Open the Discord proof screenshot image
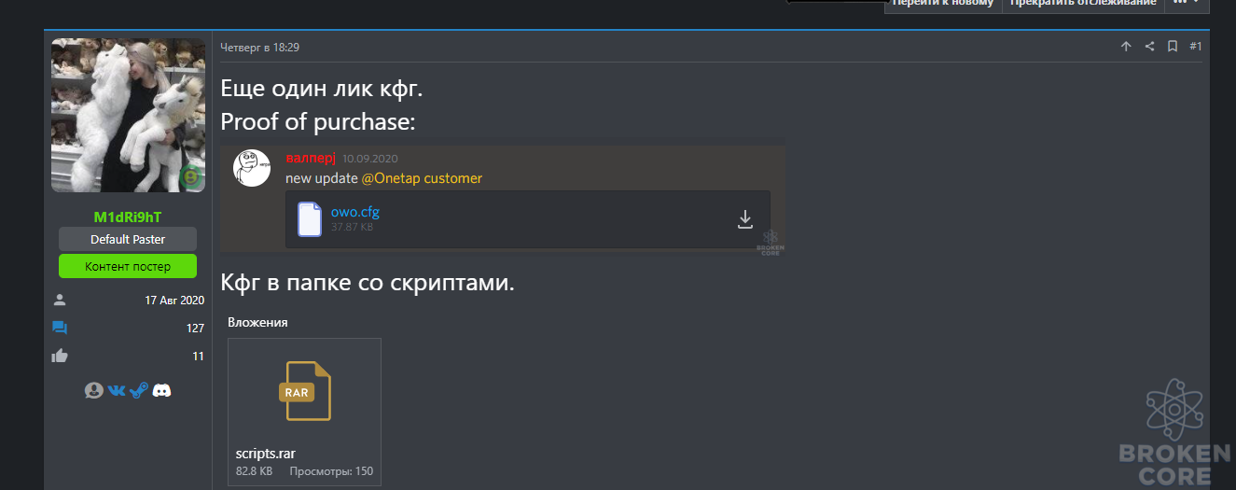This screenshot has height=490, width=1236. click(503, 199)
